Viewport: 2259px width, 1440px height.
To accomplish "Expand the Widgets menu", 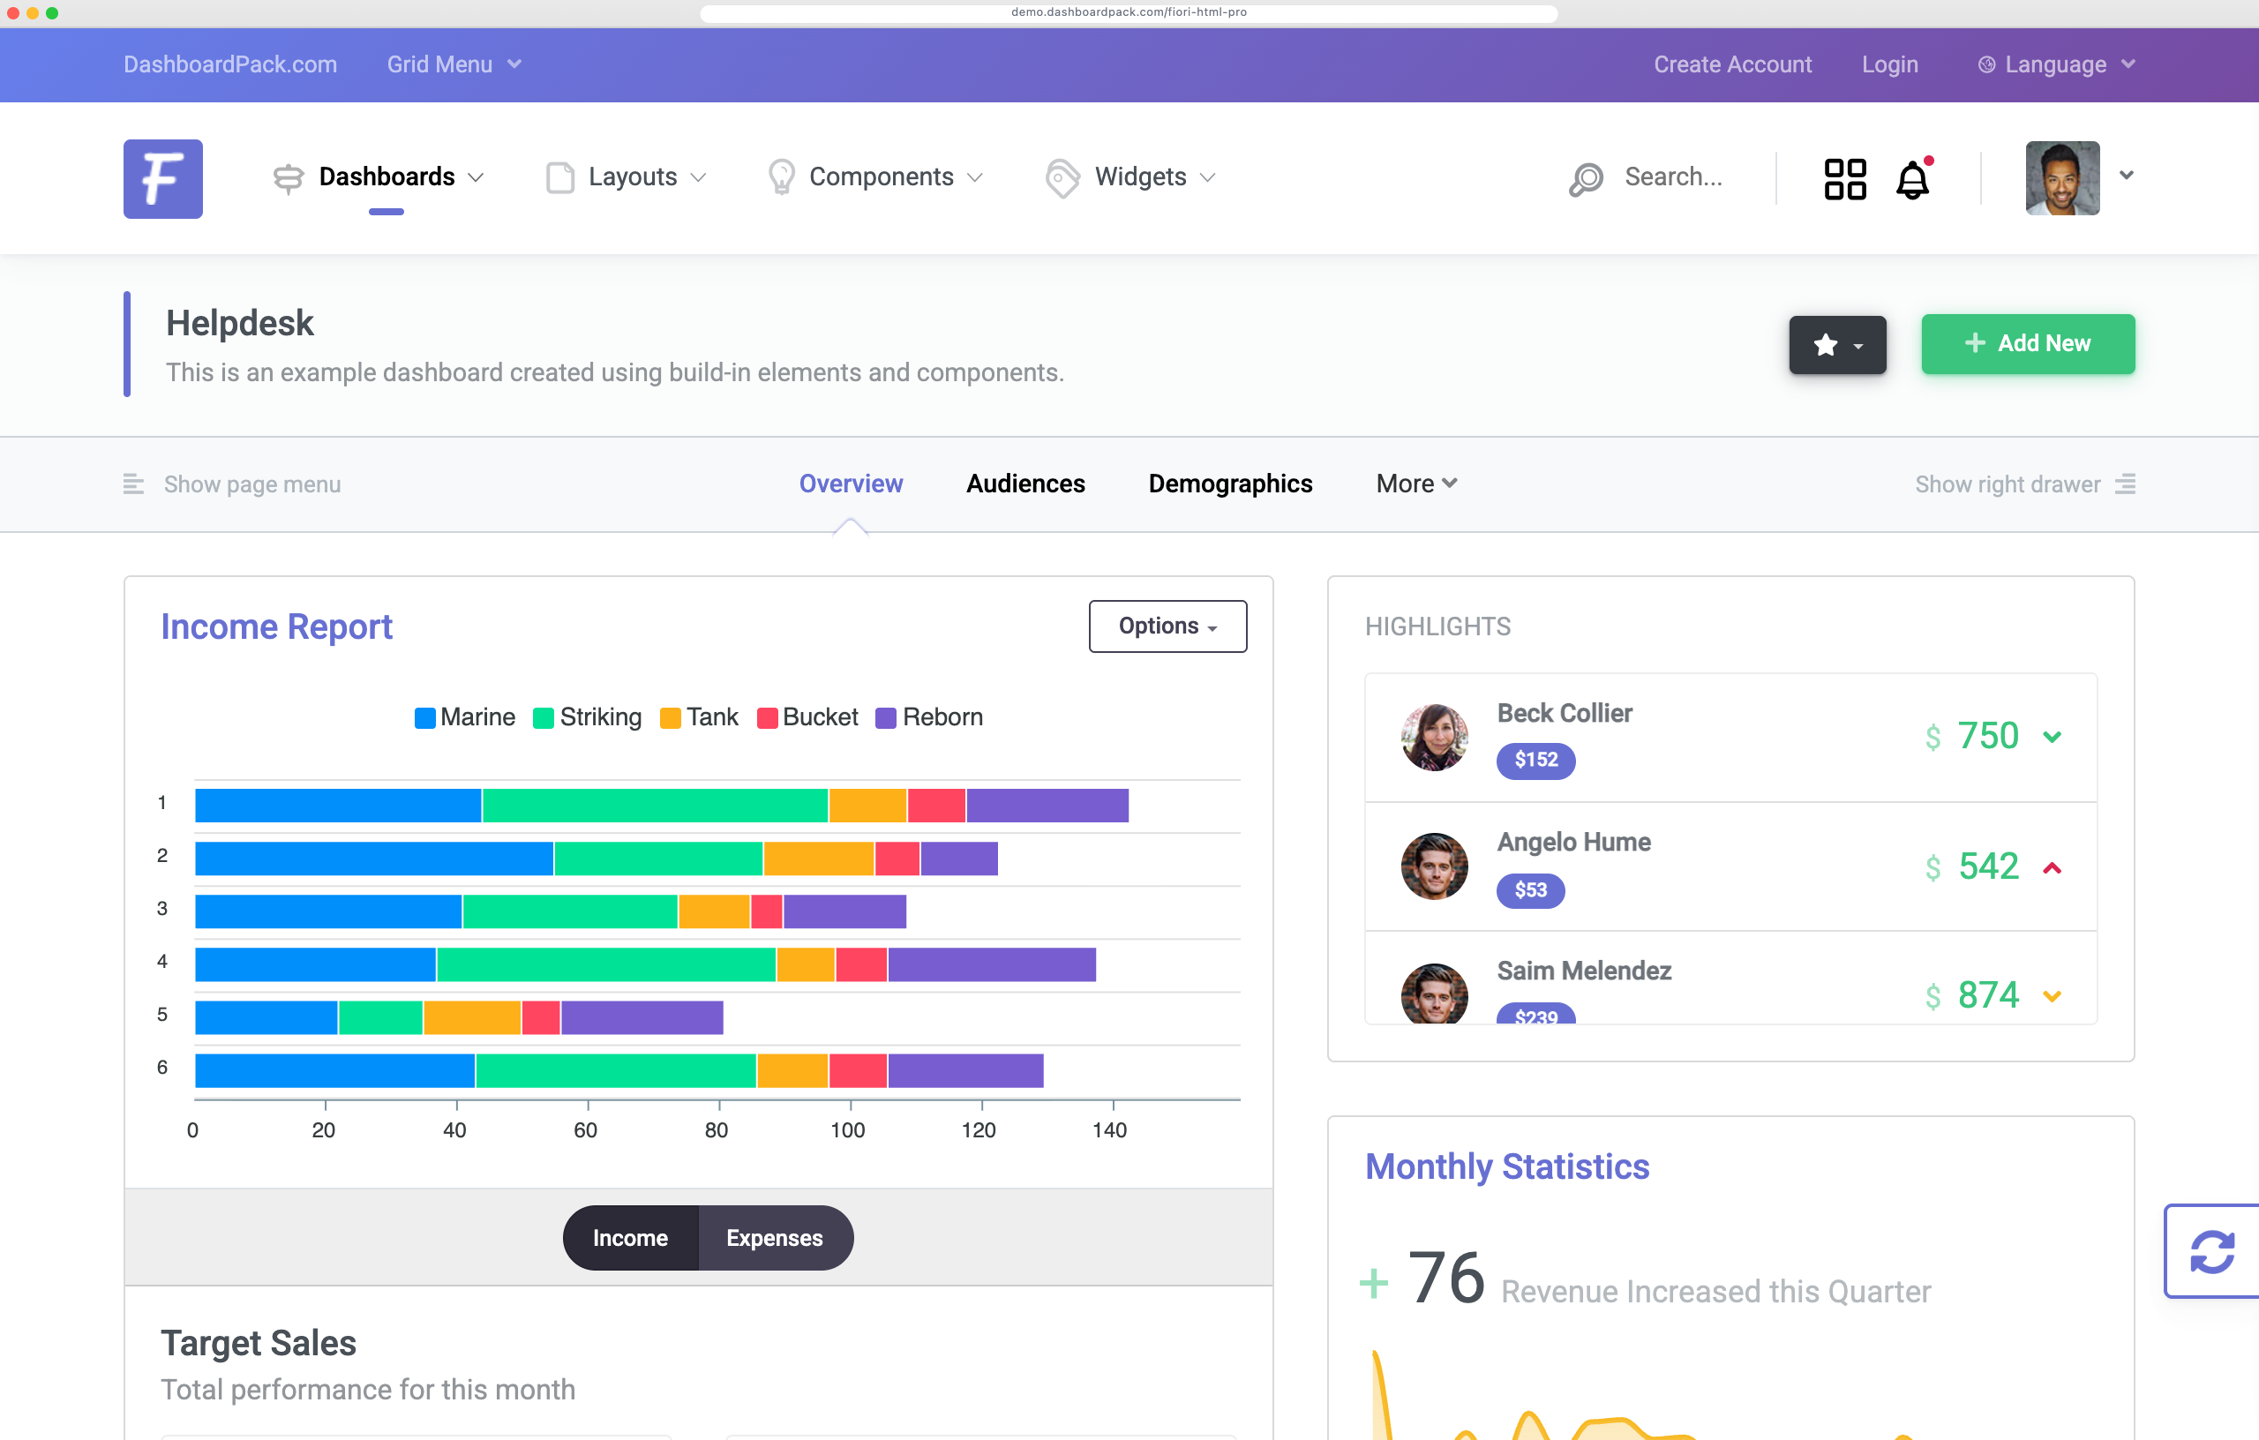I will coord(1130,177).
